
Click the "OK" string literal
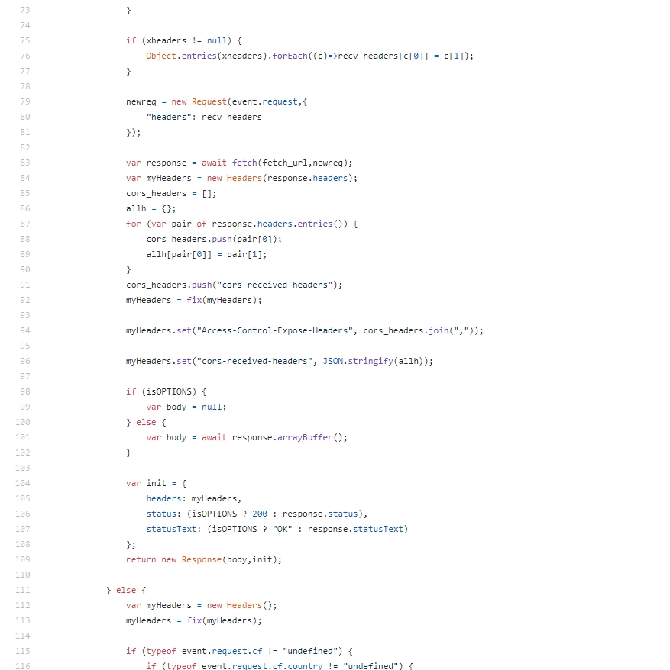[x=283, y=530]
